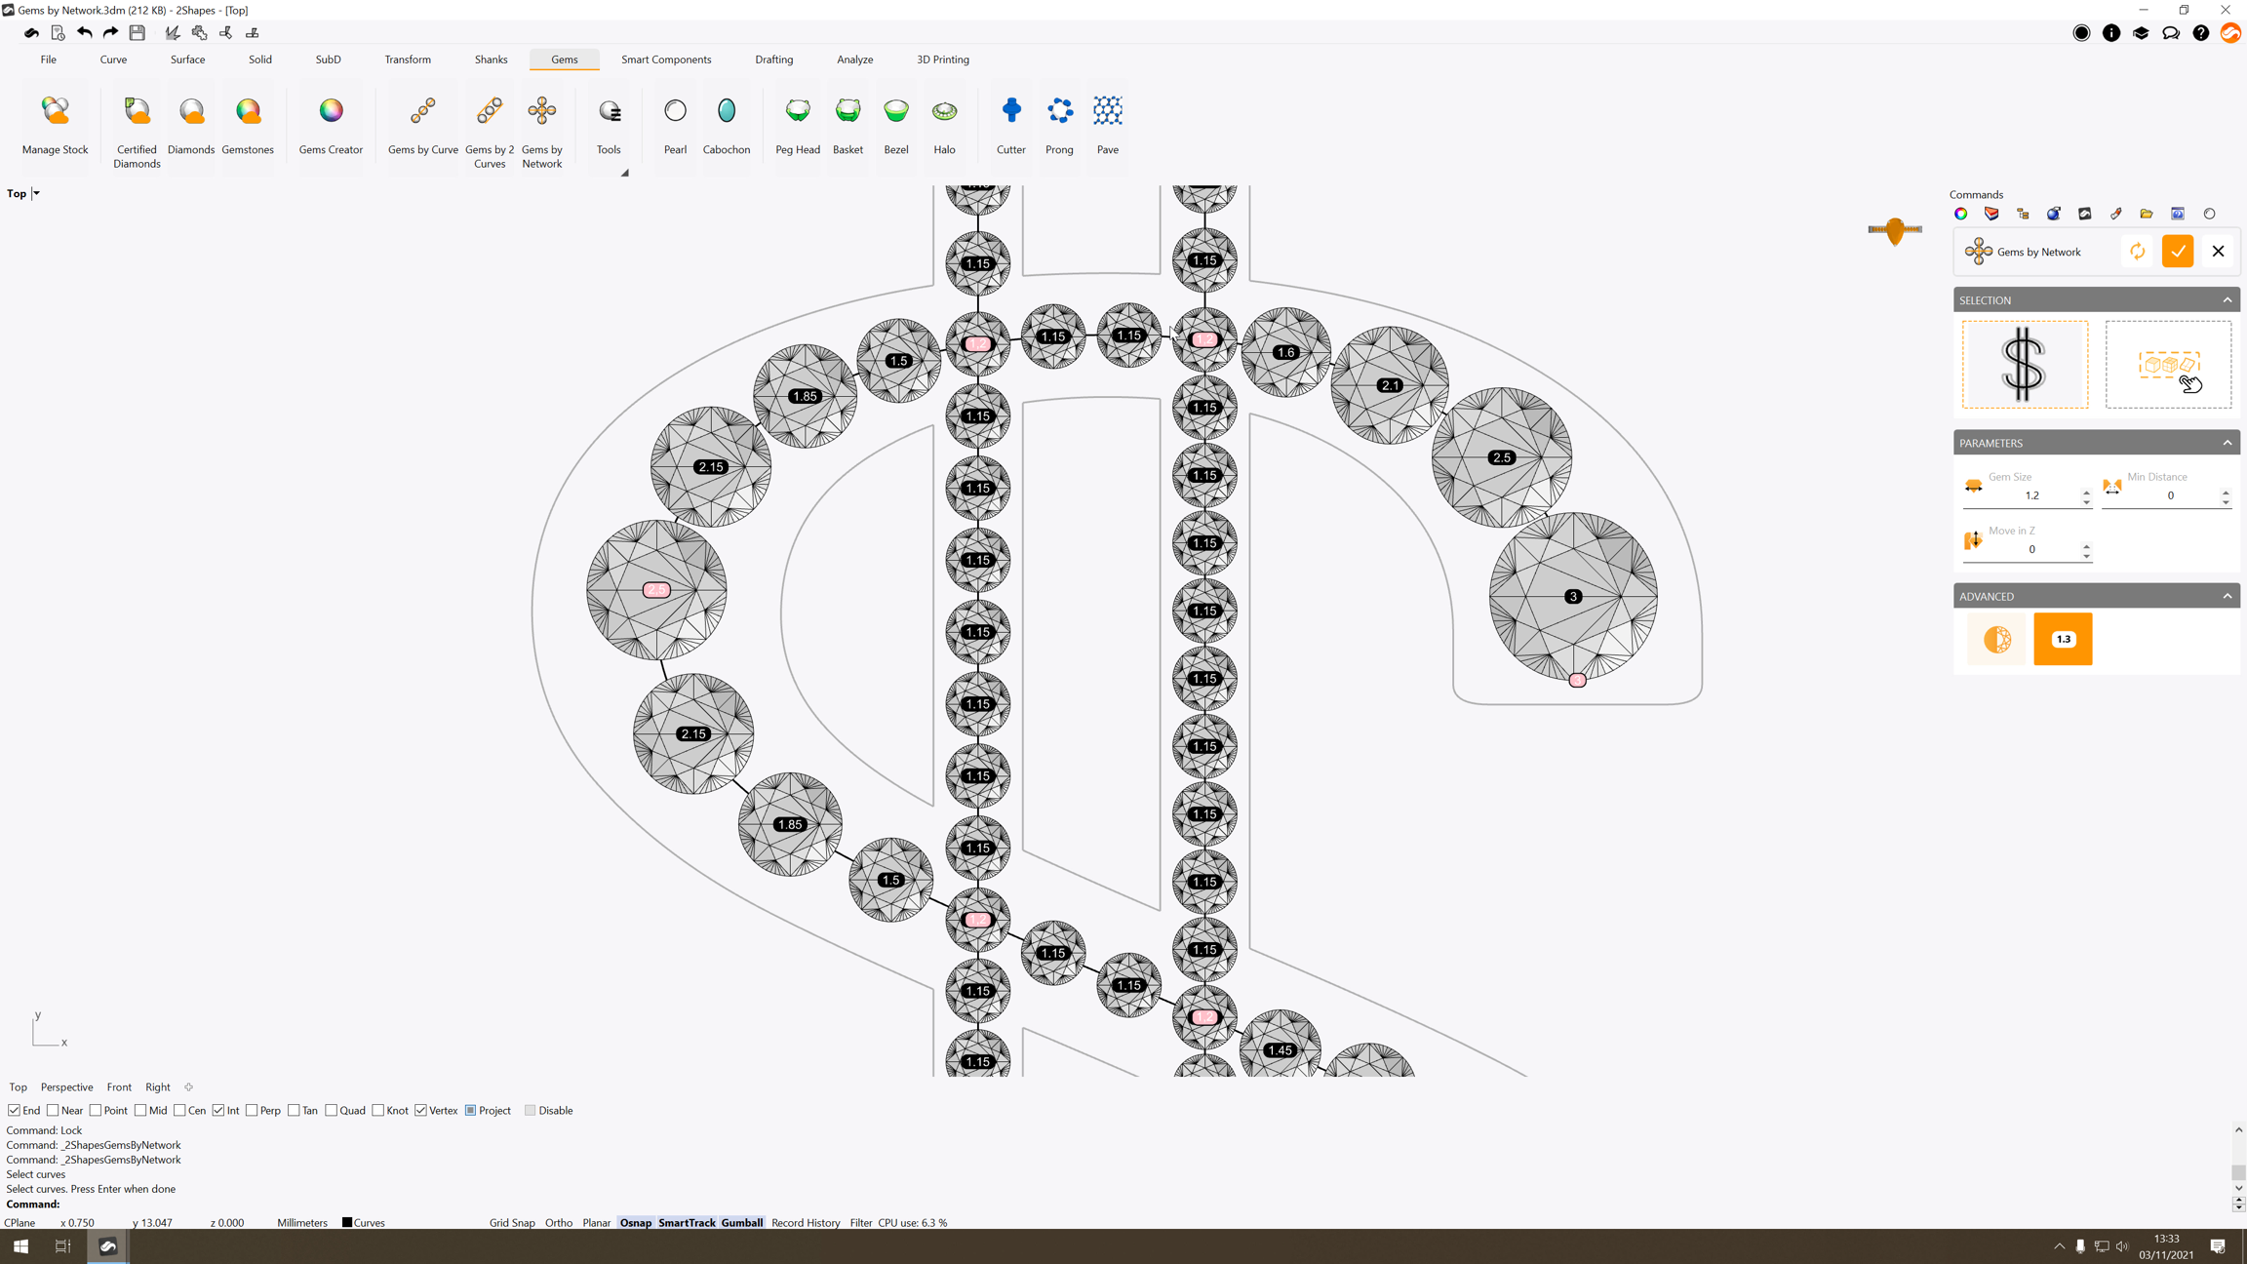Uncheck the Vertex osnap option

click(421, 1110)
